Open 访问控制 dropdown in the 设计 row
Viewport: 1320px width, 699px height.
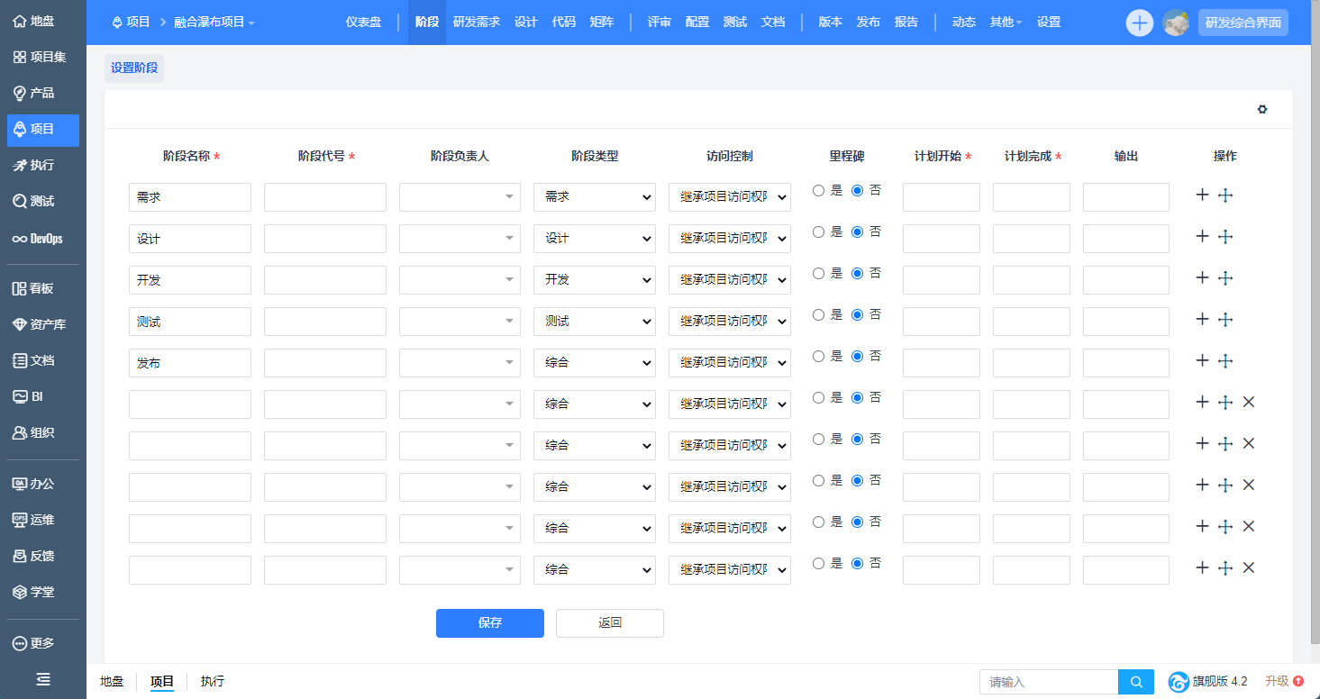click(729, 239)
